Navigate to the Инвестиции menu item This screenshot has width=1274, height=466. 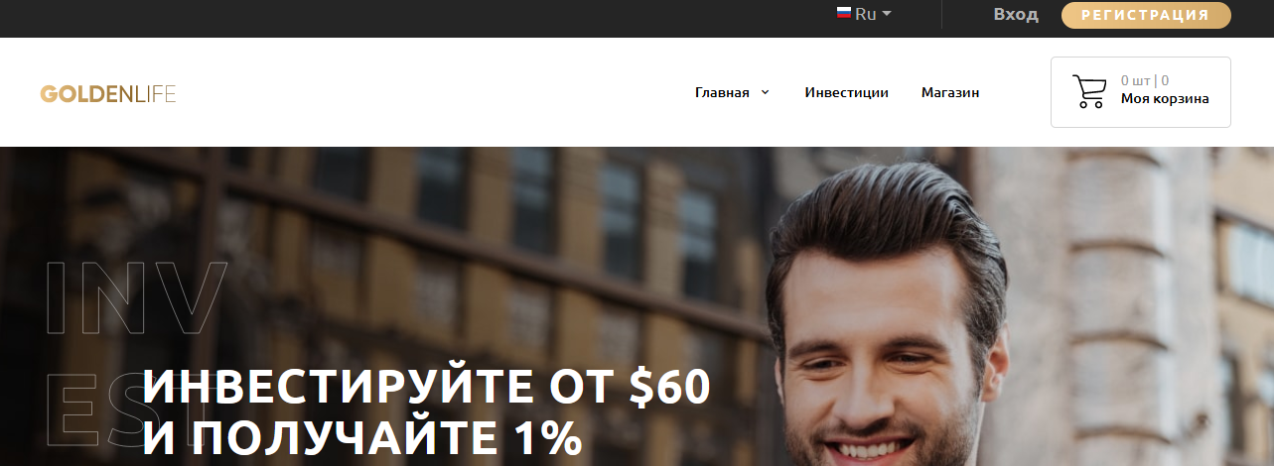(846, 92)
